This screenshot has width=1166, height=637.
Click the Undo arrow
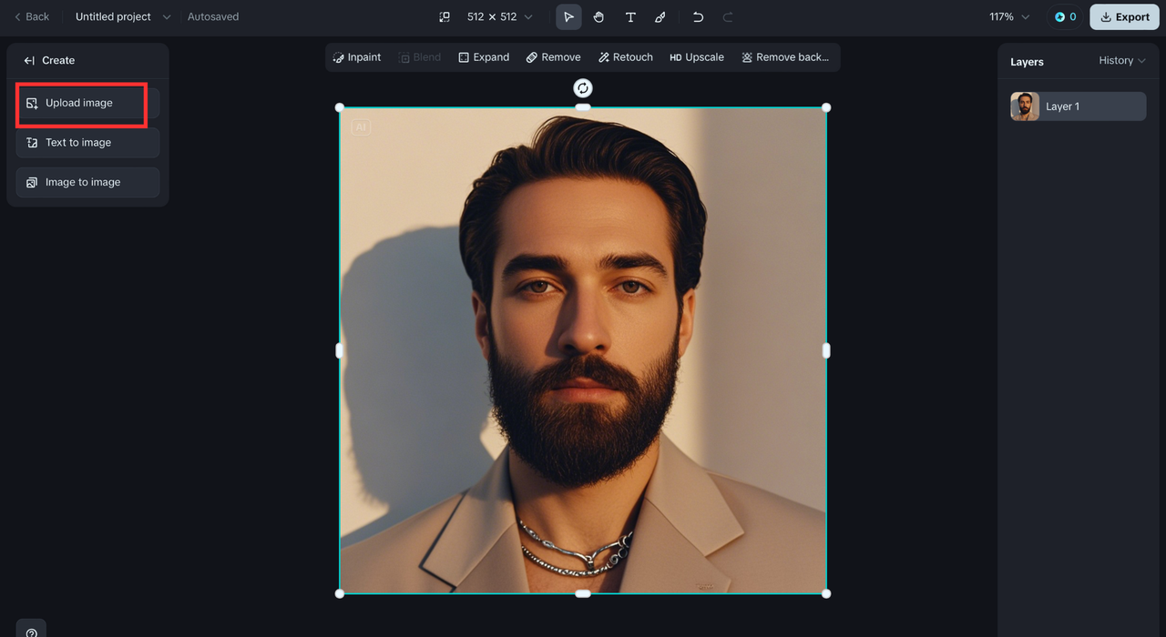click(698, 16)
